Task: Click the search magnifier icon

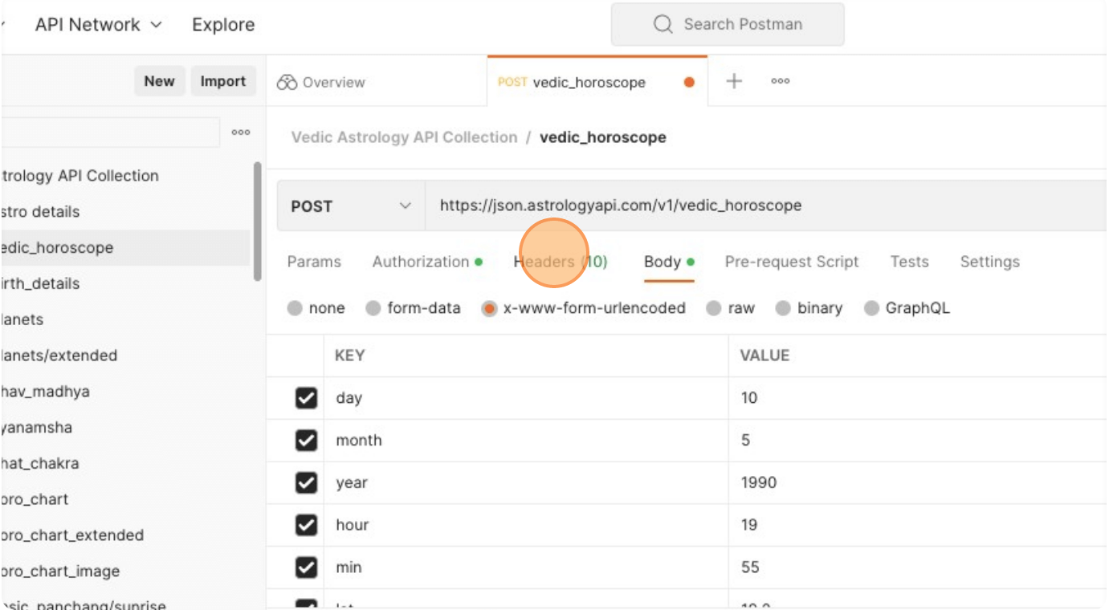Action: coord(662,25)
